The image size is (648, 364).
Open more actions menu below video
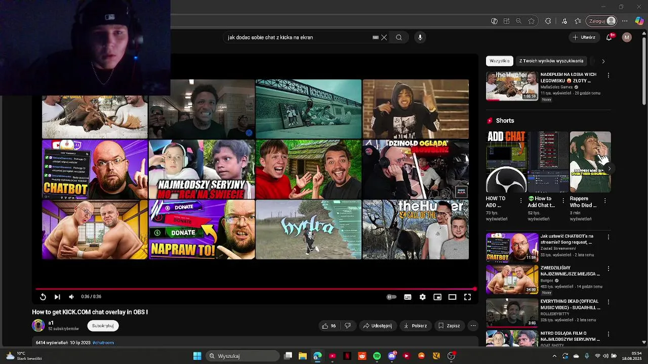point(473,326)
